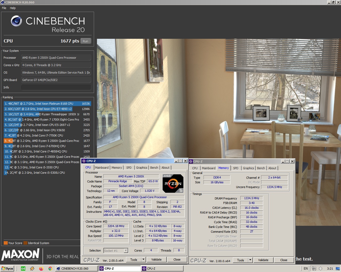This screenshot has width=341, height=272.
Task: Open the Help menu in Cinebench
Action: [13, 8]
